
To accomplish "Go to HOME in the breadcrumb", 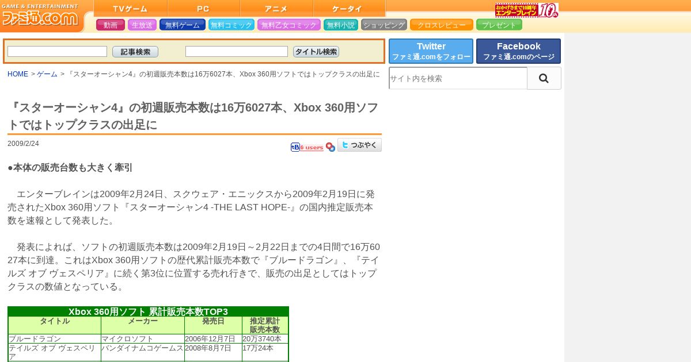I will tap(18, 74).
